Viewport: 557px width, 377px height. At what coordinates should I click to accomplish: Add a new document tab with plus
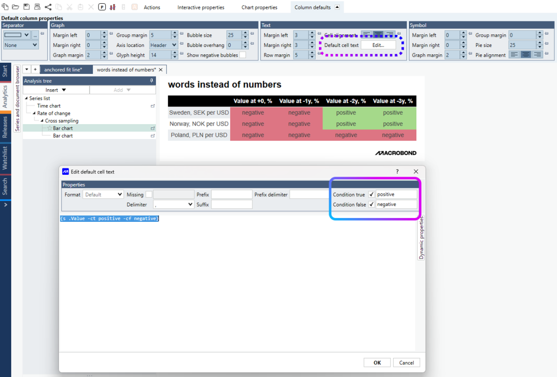click(x=34, y=70)
